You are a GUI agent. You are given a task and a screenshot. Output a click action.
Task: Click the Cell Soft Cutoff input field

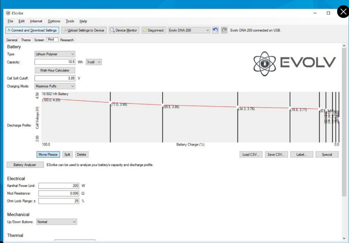click(55, 78)
